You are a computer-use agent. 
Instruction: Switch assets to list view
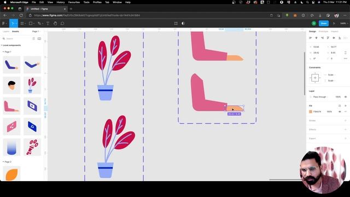pos(33,39)
